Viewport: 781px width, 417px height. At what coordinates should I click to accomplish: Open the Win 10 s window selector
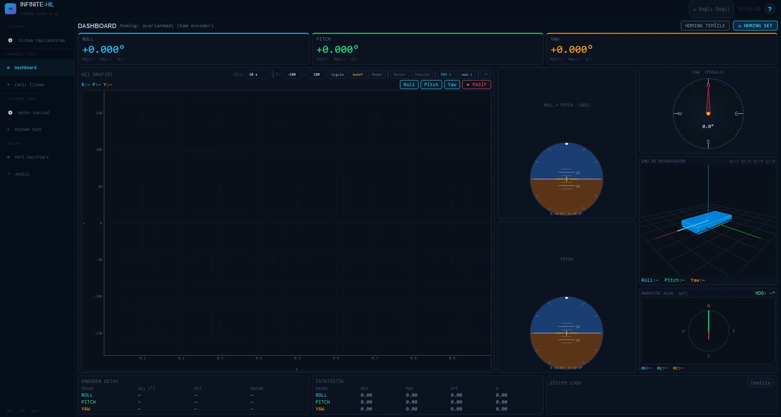coord(258,74)
